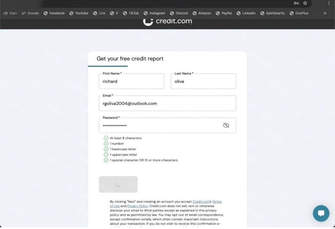Open the Privacy Policy link

(137, 206)
